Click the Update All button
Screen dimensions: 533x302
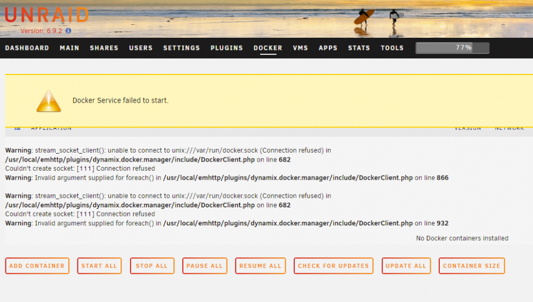(406, 266)
